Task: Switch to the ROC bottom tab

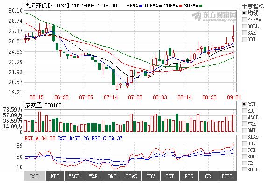Action: click(189, 176)
